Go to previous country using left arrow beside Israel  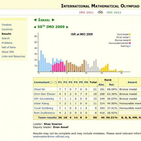(x=35, y=20)
